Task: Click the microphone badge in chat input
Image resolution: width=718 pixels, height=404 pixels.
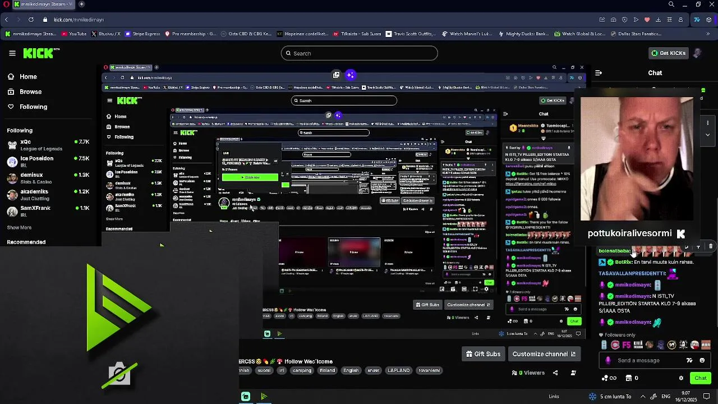Action: coord(608,360)
